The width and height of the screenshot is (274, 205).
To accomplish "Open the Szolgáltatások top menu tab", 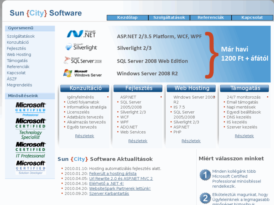I will [x=169, y=17].
